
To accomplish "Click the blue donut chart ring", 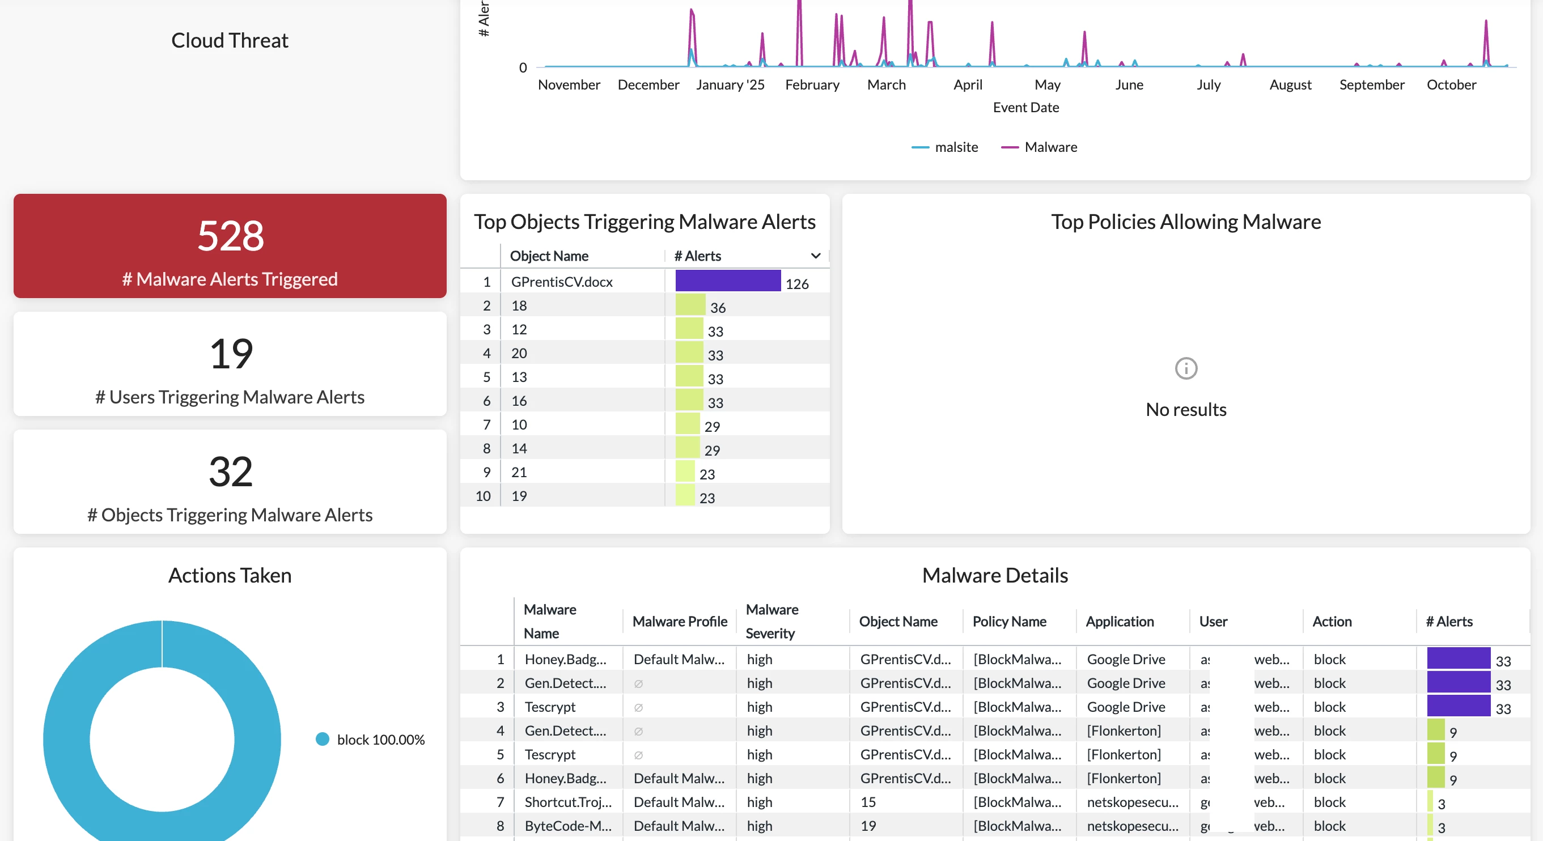I will [66, 739].
